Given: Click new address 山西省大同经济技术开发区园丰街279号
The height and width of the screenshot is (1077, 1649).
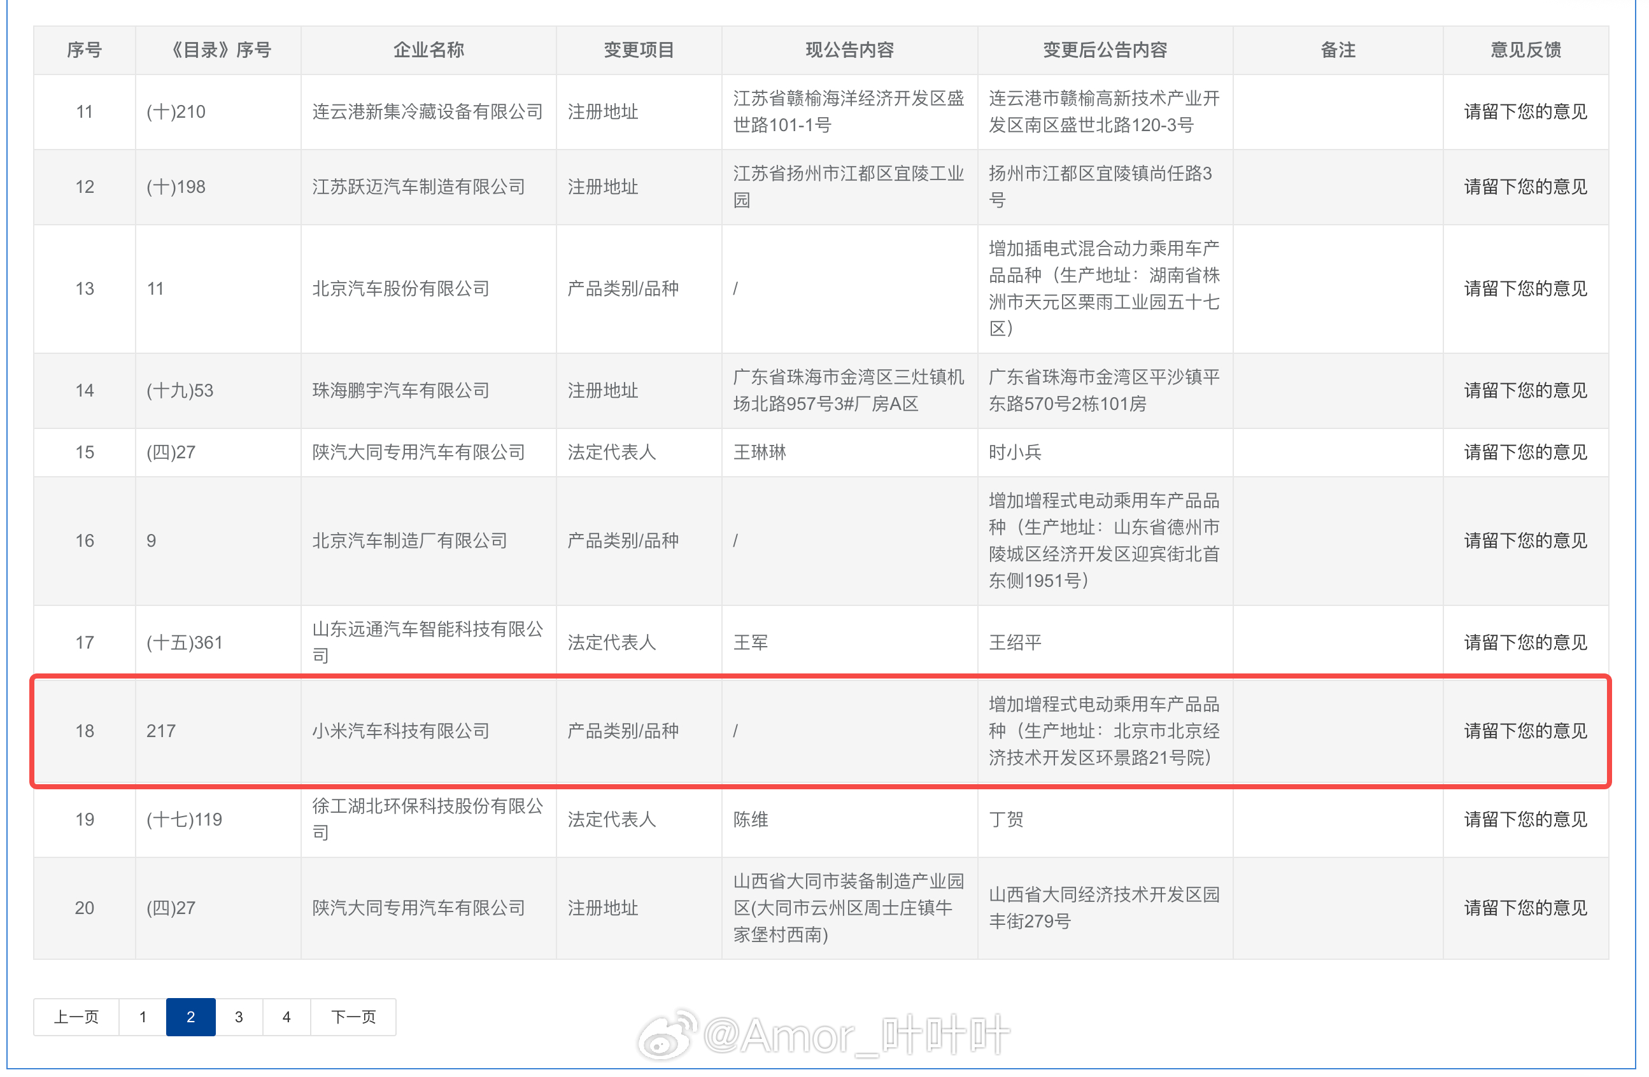Looking at the screenshot, I should click(1105, 907).
